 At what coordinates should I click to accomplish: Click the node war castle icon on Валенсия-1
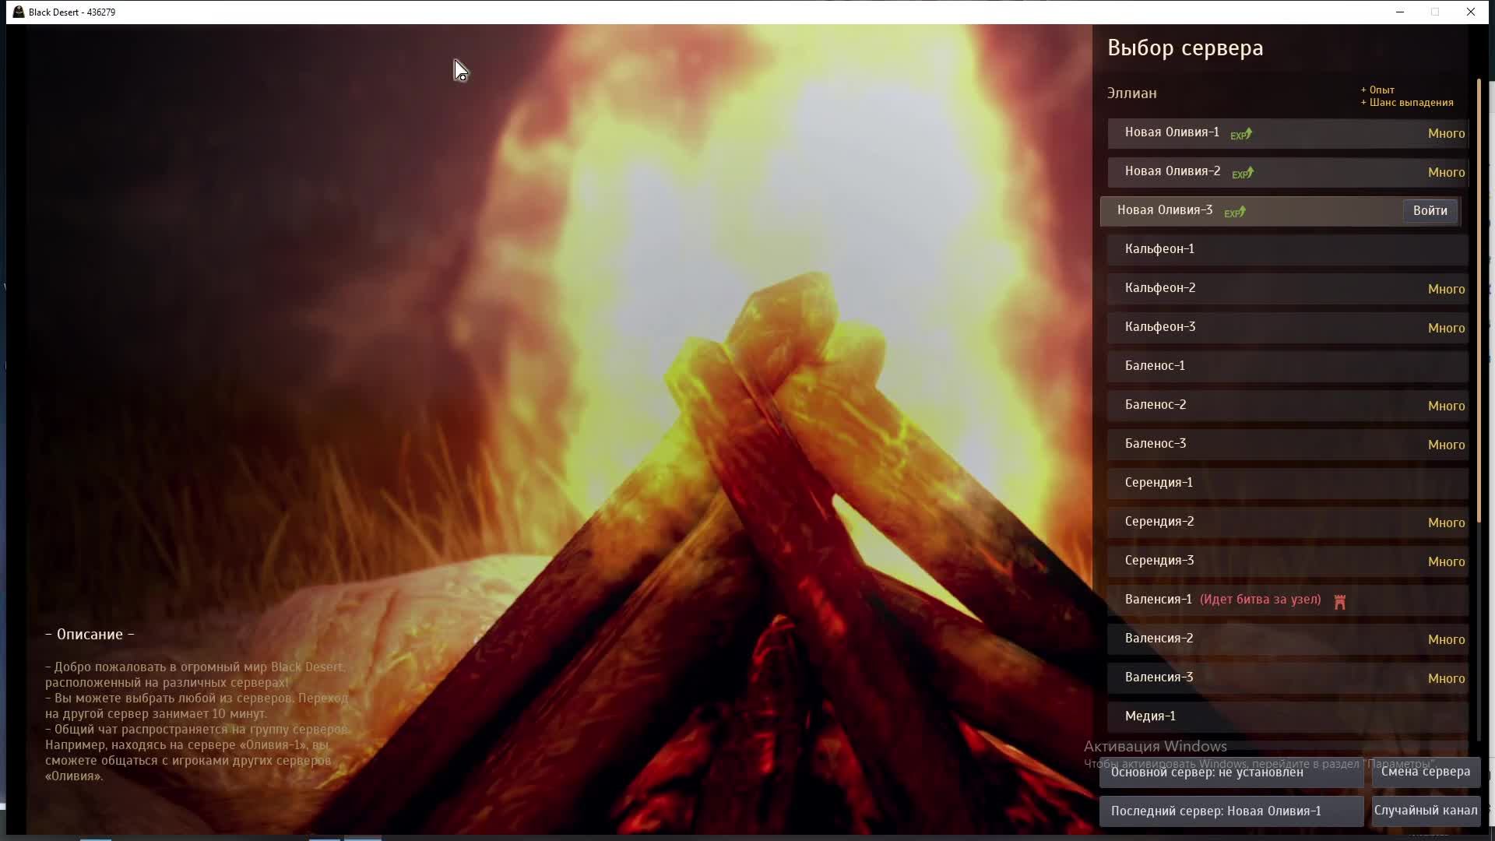(1339, 601)
